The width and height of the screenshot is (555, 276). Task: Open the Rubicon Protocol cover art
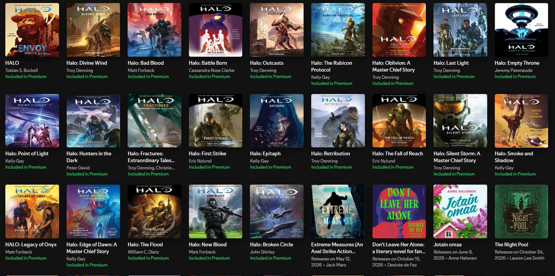pos(338,30)
